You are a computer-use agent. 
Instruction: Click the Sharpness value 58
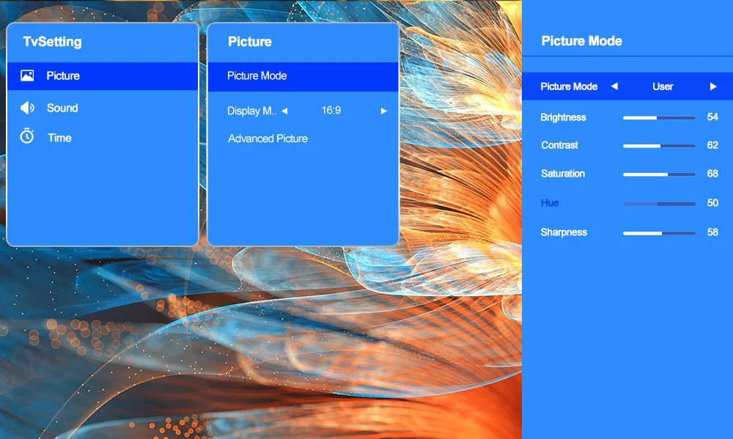pos(712,232)
